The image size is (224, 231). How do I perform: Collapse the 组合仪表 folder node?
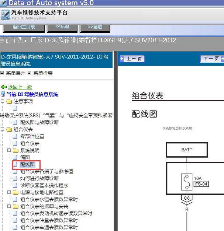pyautogui.click(x=2, y=129)
